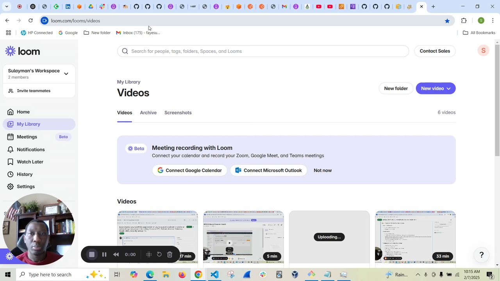Screen dimensions: 500x281
Task: Open Task View on the taskbar
Action: pyautogui.click(x=117, y=275)
